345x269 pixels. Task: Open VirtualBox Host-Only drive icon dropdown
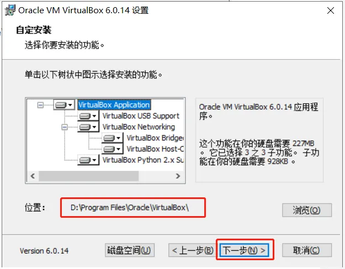(113, 149)
